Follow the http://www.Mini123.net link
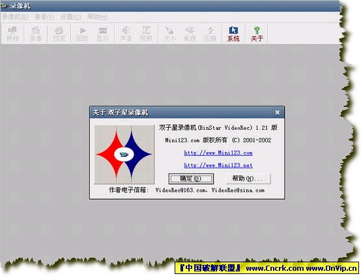 218,165
